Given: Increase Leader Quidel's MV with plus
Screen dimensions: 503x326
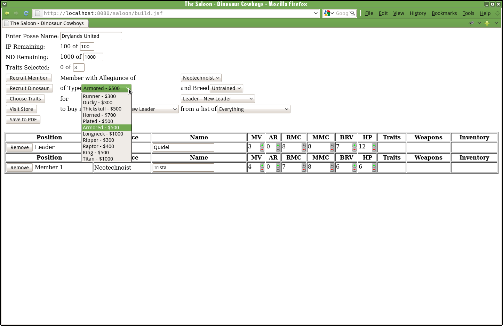Looking at the screenshot, I should pyautogui.click(x=262, y=145).
